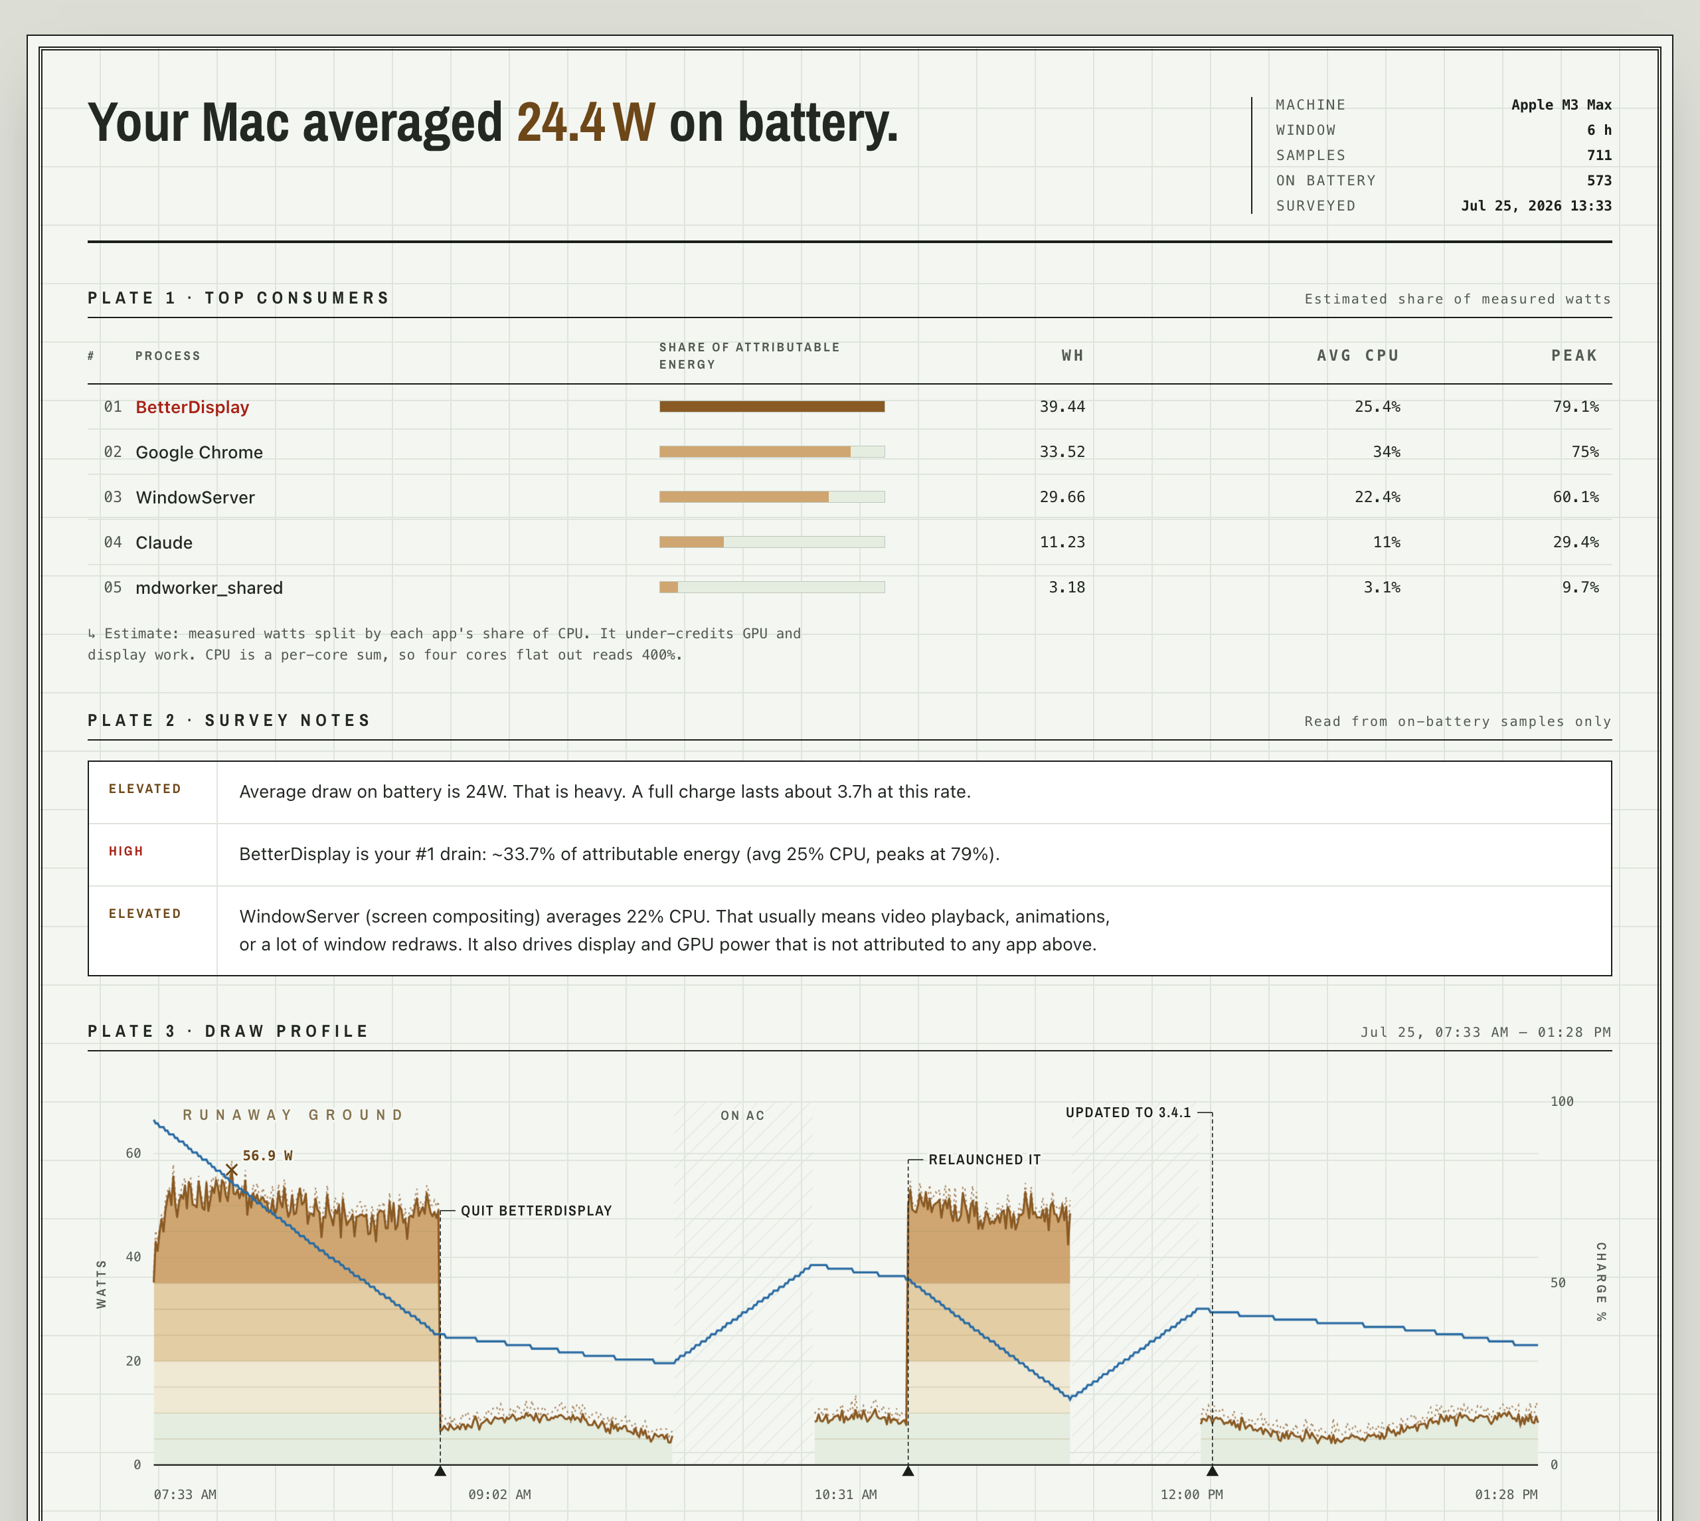The width and height of the screenshot is (1700, 1521).
Task: Click the Apple M3 Max machine value
Action: [x=1561, y=106]
